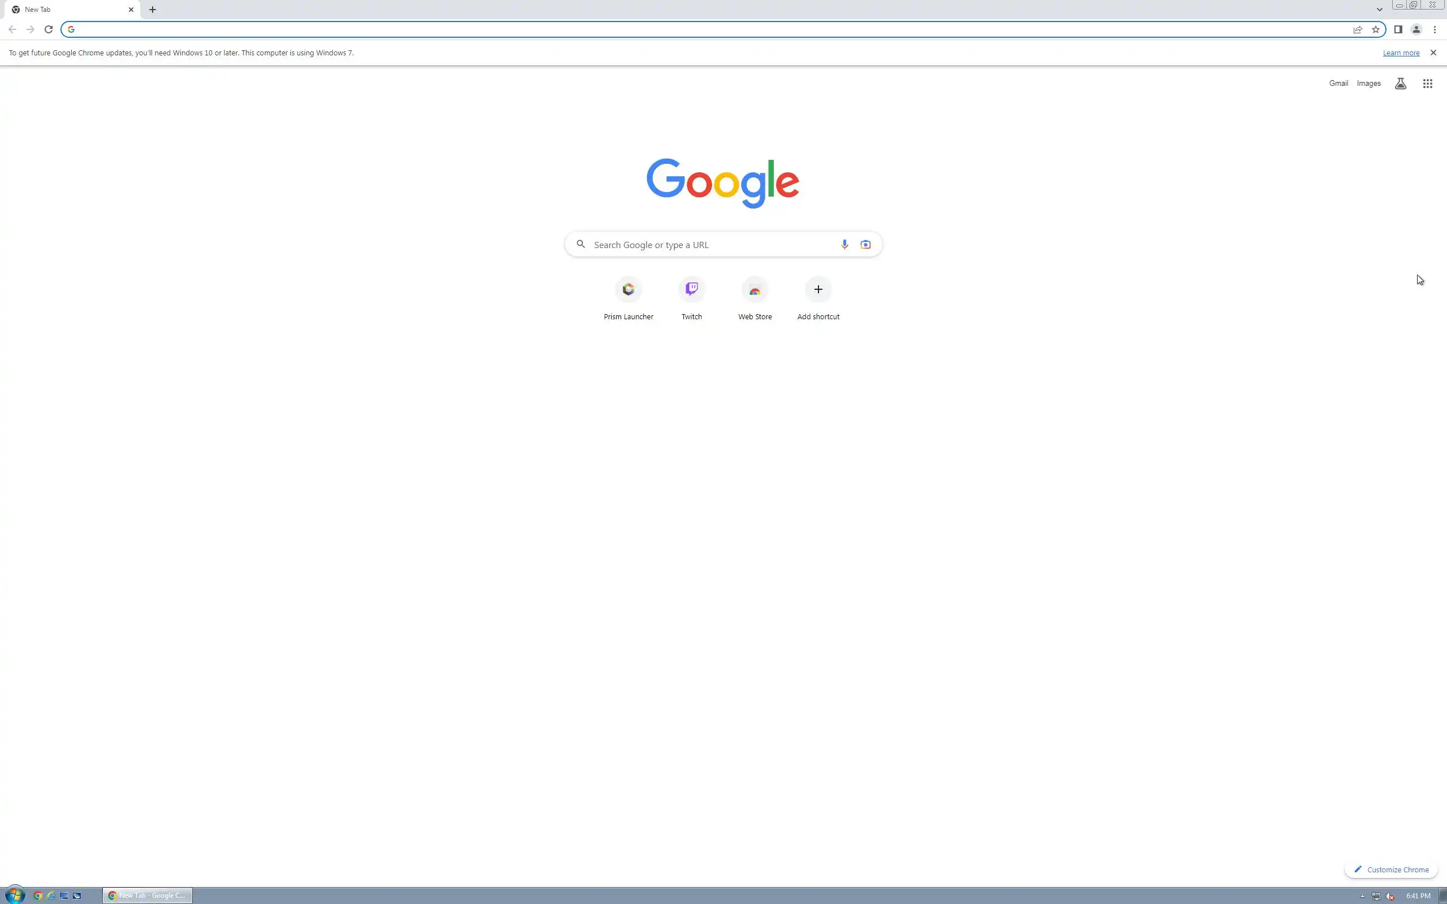The height and width of the screenshot is (904, 1447).
Task: Open Google Lens image search
Action: (865, 244)
